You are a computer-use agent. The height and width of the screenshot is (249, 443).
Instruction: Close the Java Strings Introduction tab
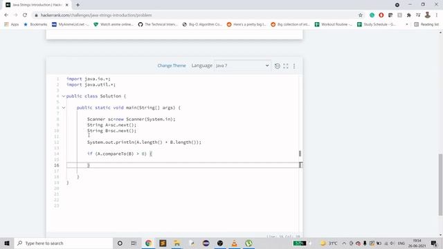(x=67, y=5)
